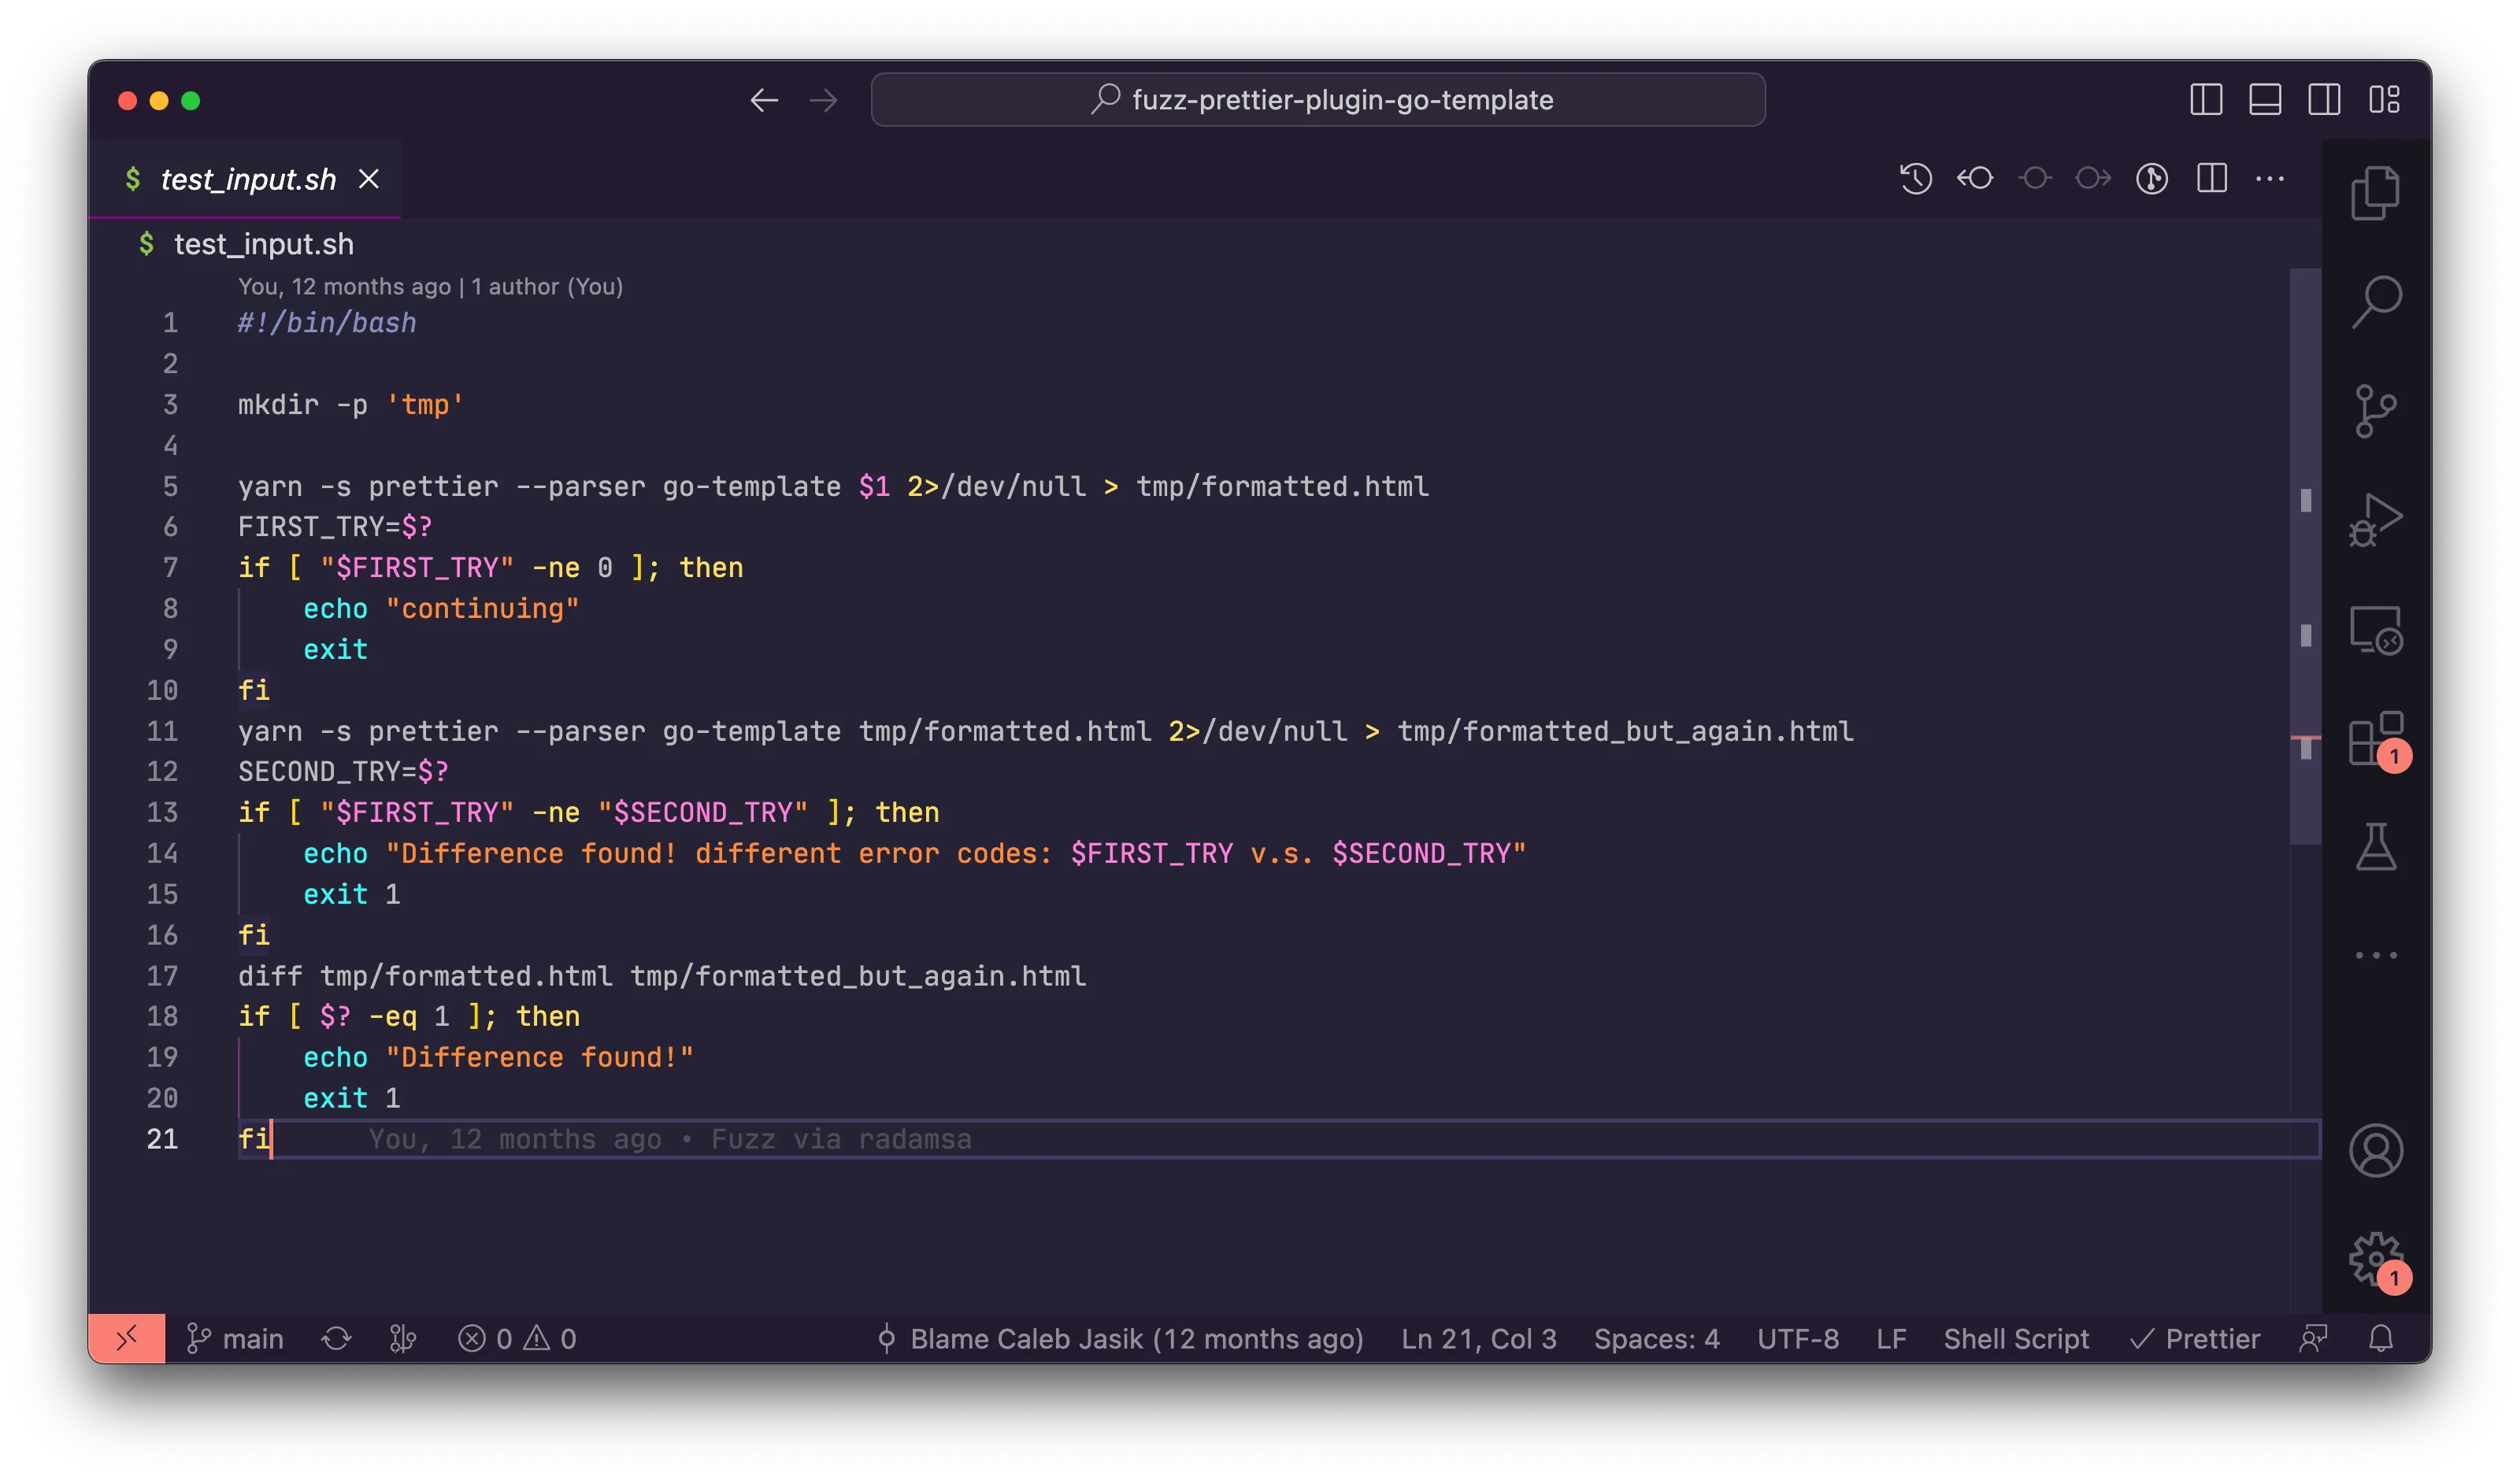
Task: Toggle the bottom panel layout
Action: pyautogui.click(x=2264, y=100)
